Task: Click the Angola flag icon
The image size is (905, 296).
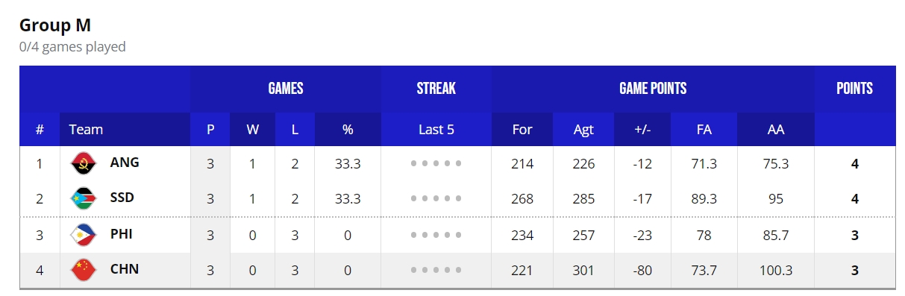Action: coord(84,163)
